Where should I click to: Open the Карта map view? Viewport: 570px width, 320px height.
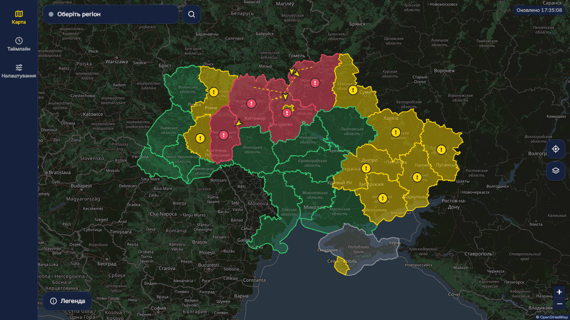[19, 17]
